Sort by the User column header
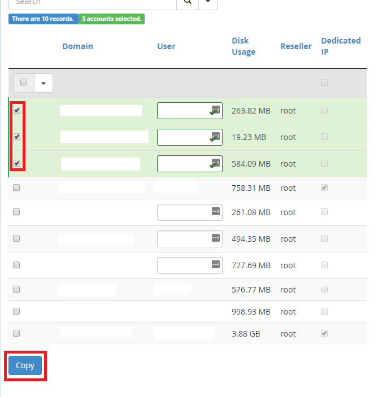 pyautogui.click(x=166, y=46)
